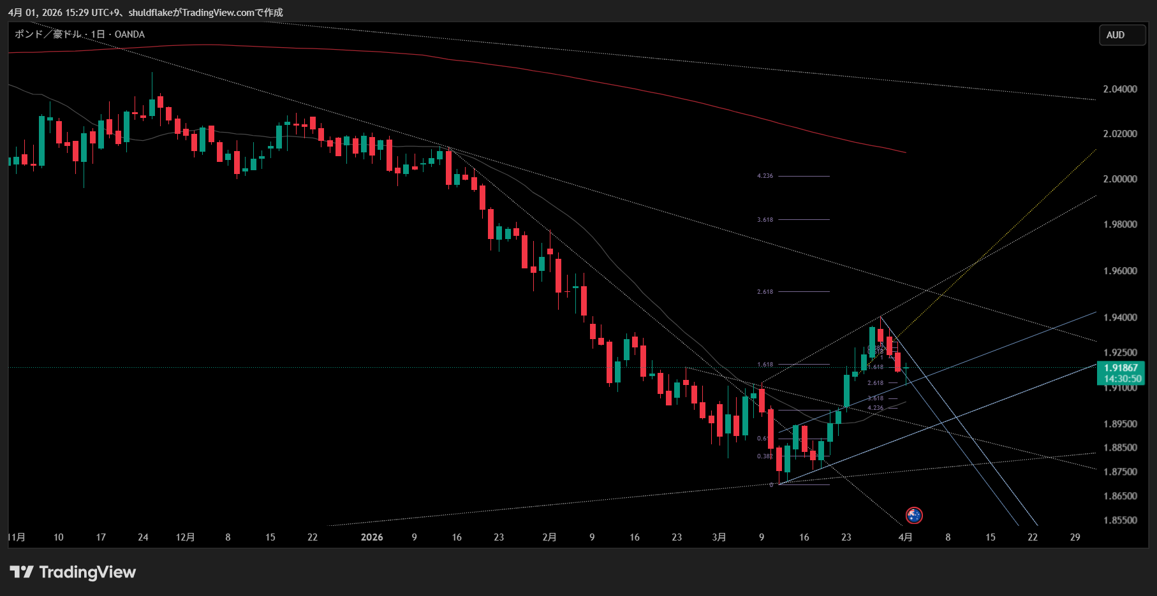The height and width of the screenshot is (596, 1157).
Task: Click the 2.00000 price axis label
Action: [1120, 179]
